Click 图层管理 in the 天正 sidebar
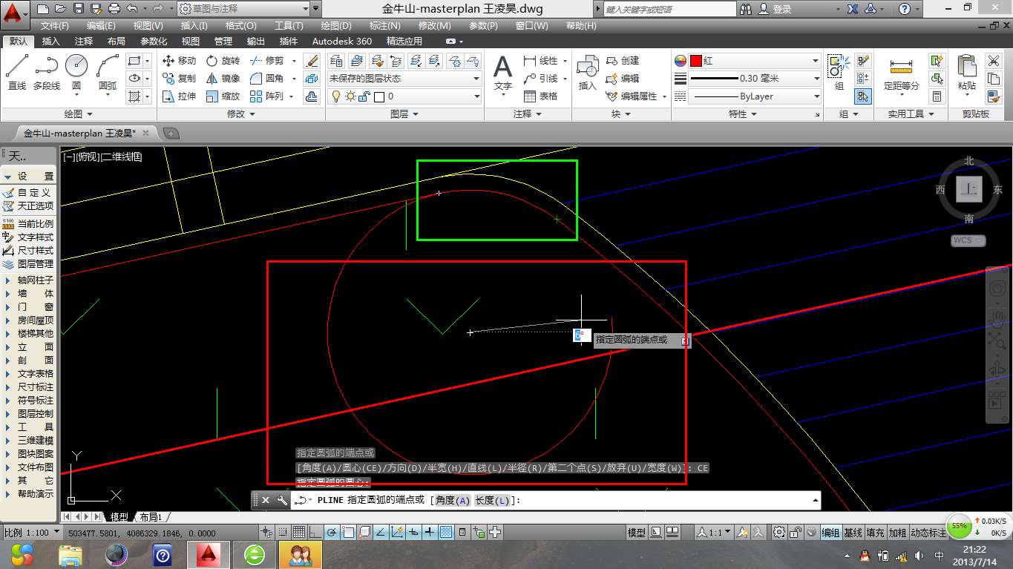1013x569 pixels. coord(29,263)
